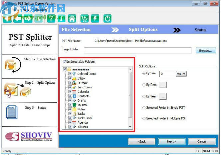
Task: Click the SCRL indicator in status bar
Action: 215,151
